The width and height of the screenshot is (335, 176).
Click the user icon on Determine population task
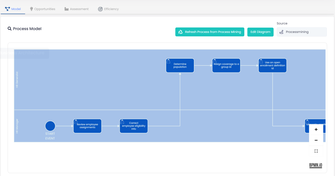pyautogui.click(x=169, y=61)
